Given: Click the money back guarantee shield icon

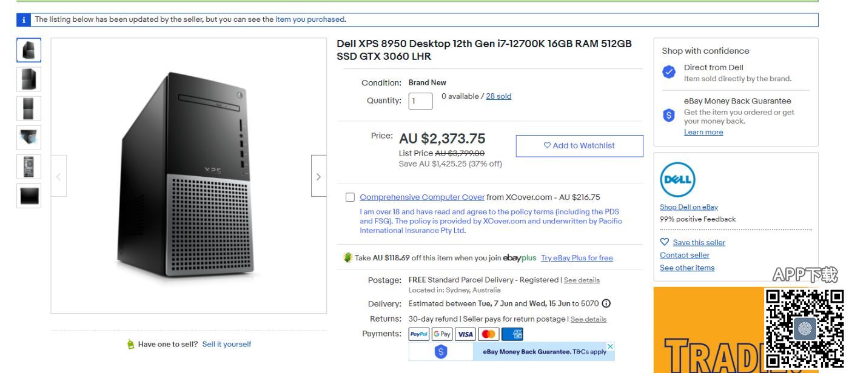Looking at the screenshot, I should coord(668,114).
